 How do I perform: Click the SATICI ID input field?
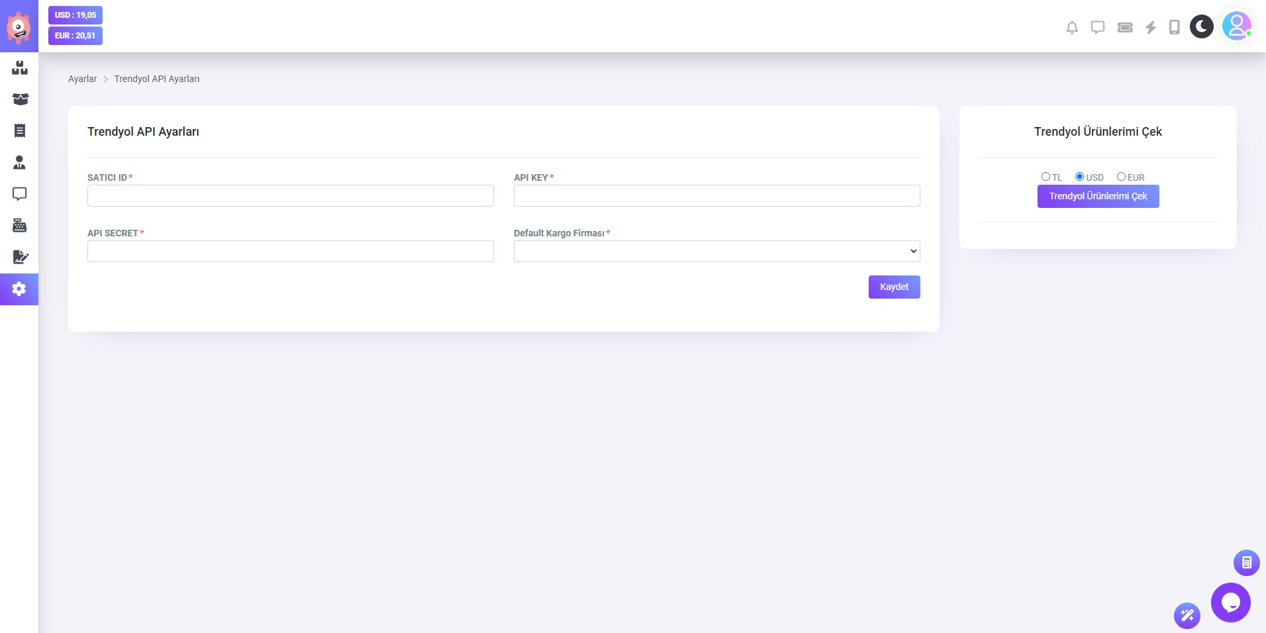click(290, 196)
